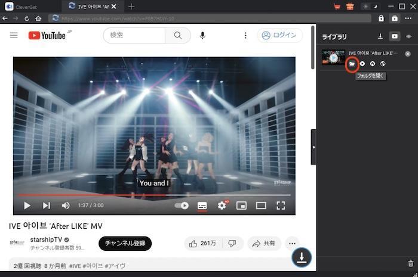
Task: Open the three-dot menu in the CleverGet toolbar
Action: click(408, 18)
